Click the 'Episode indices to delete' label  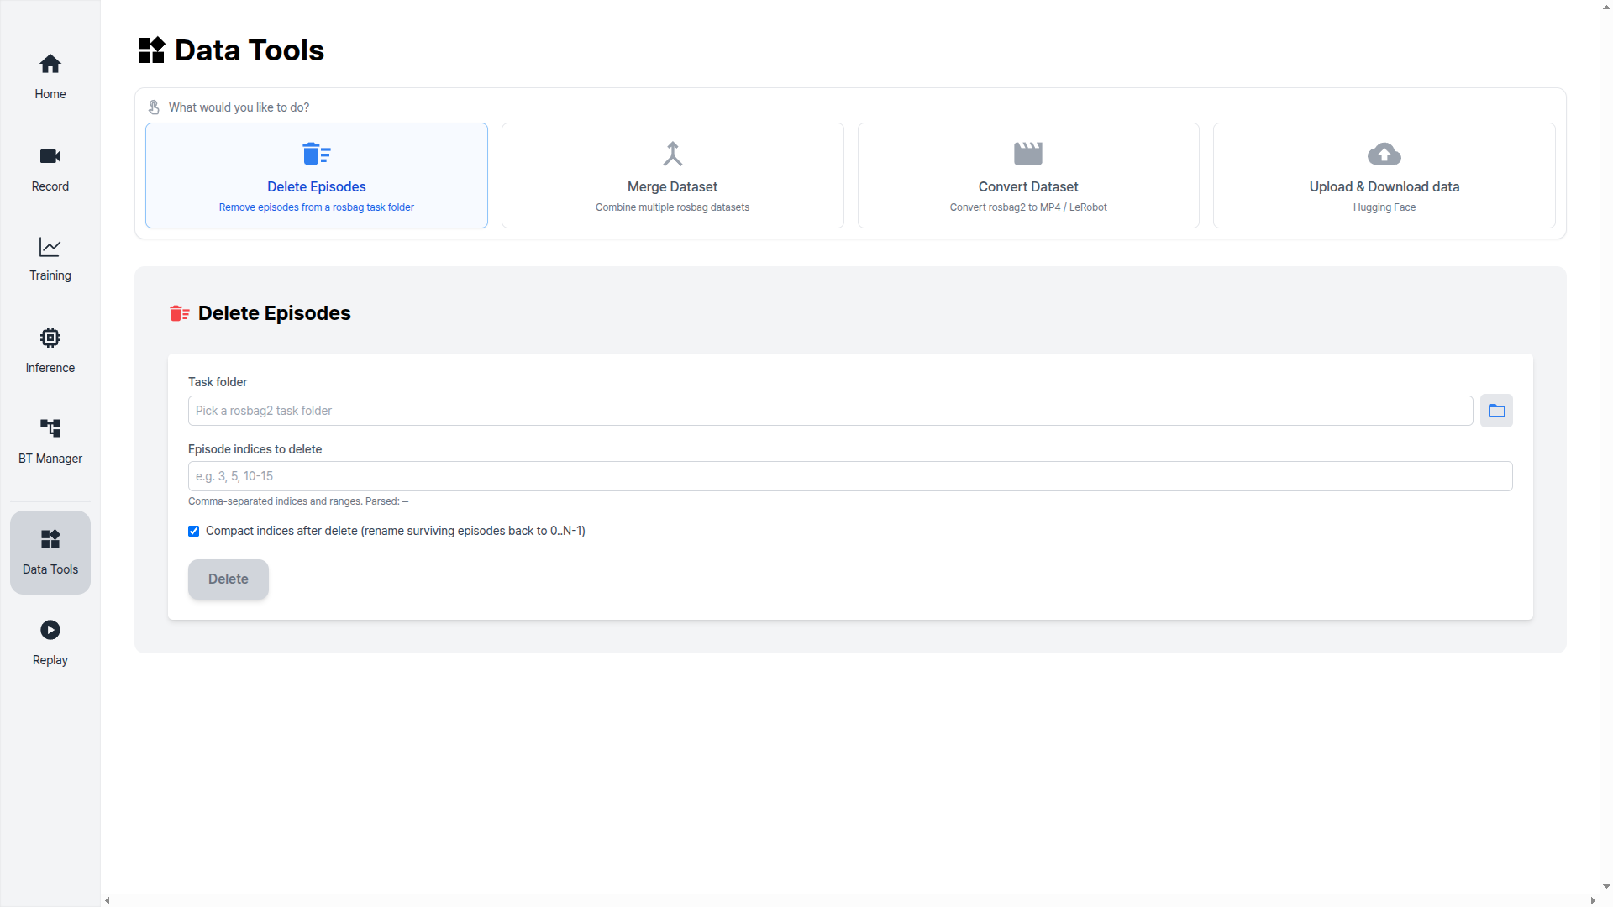(x=255, y=449)
